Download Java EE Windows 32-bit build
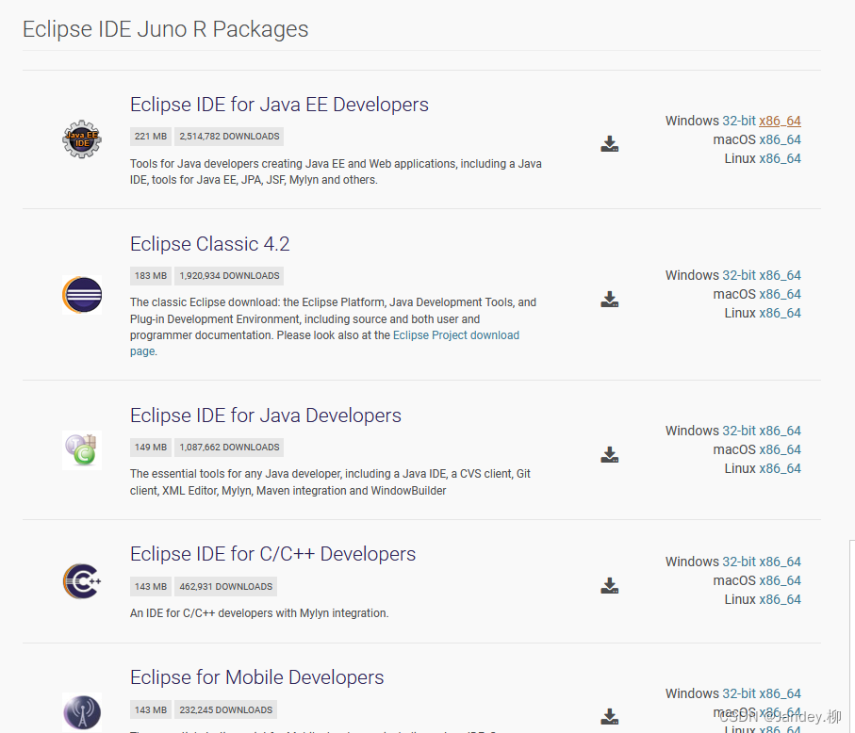The image size is (855, 733). (739, 121)
